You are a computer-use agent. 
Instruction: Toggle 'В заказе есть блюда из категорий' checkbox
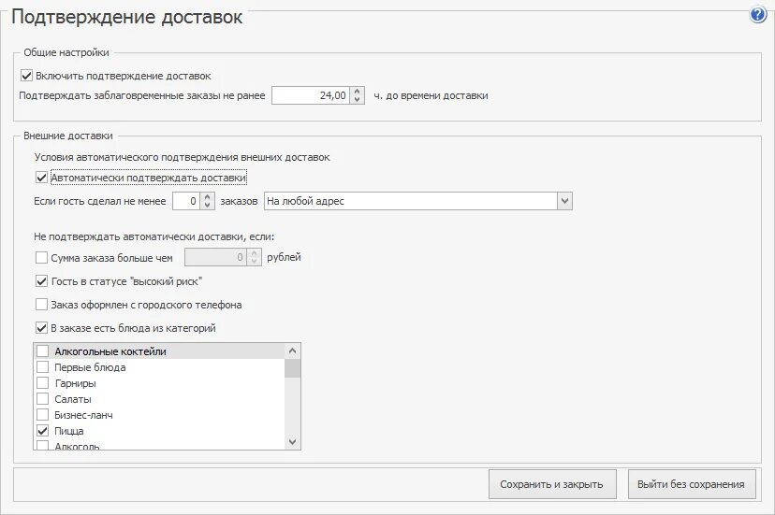(x=41, y=327)
